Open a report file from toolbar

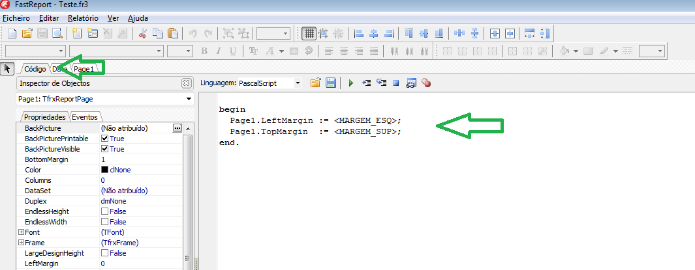click(27, 34)
